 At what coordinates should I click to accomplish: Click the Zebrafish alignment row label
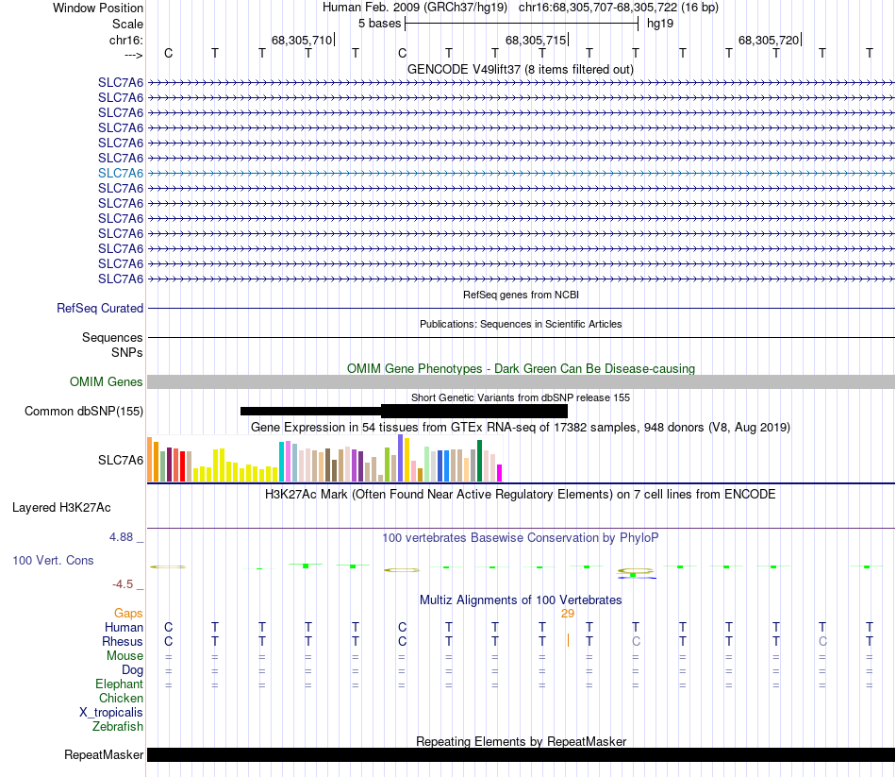118,726
